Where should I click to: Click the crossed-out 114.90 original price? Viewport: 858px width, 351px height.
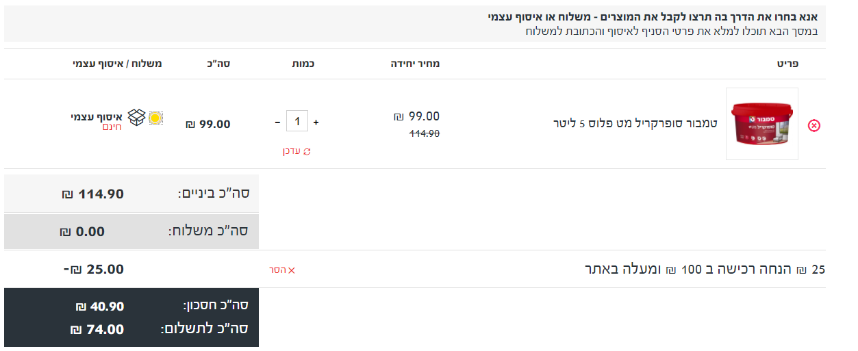[425, 134]
